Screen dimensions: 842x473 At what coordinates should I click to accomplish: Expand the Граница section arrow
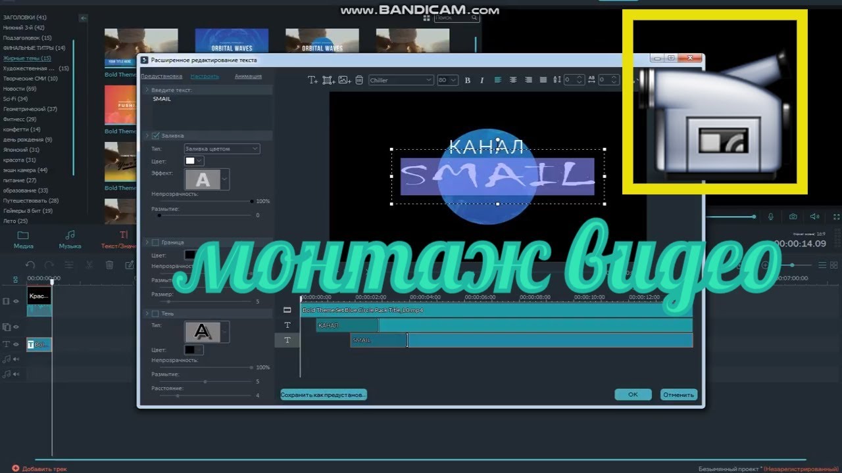[147, 242]
